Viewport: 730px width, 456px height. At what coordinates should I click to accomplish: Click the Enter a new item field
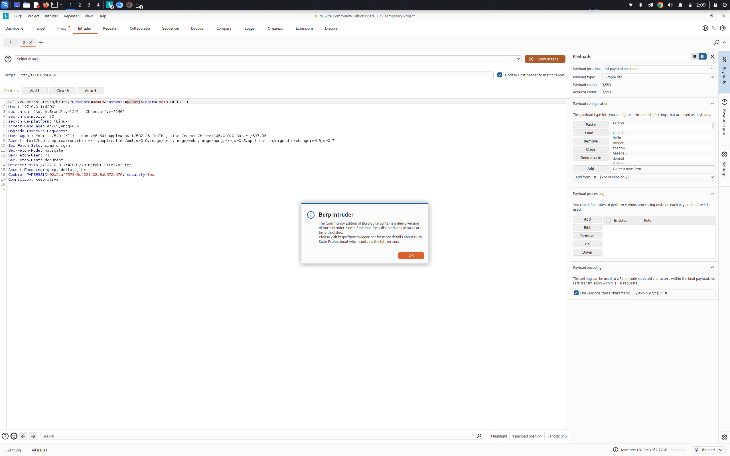[x=662, y=169]
